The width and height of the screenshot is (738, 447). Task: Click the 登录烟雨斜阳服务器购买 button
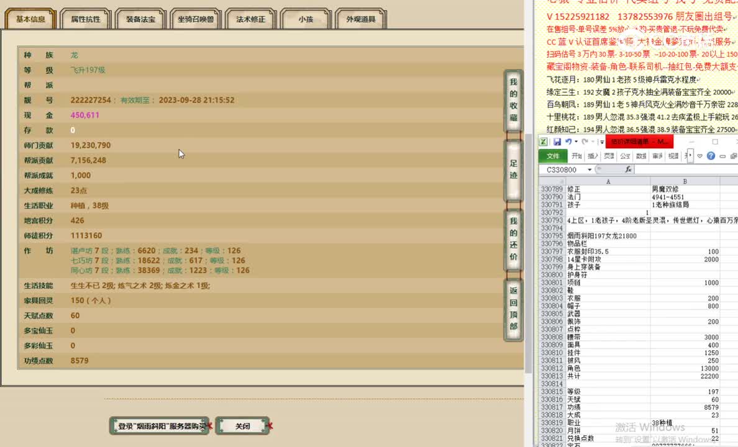pos(158,426)
